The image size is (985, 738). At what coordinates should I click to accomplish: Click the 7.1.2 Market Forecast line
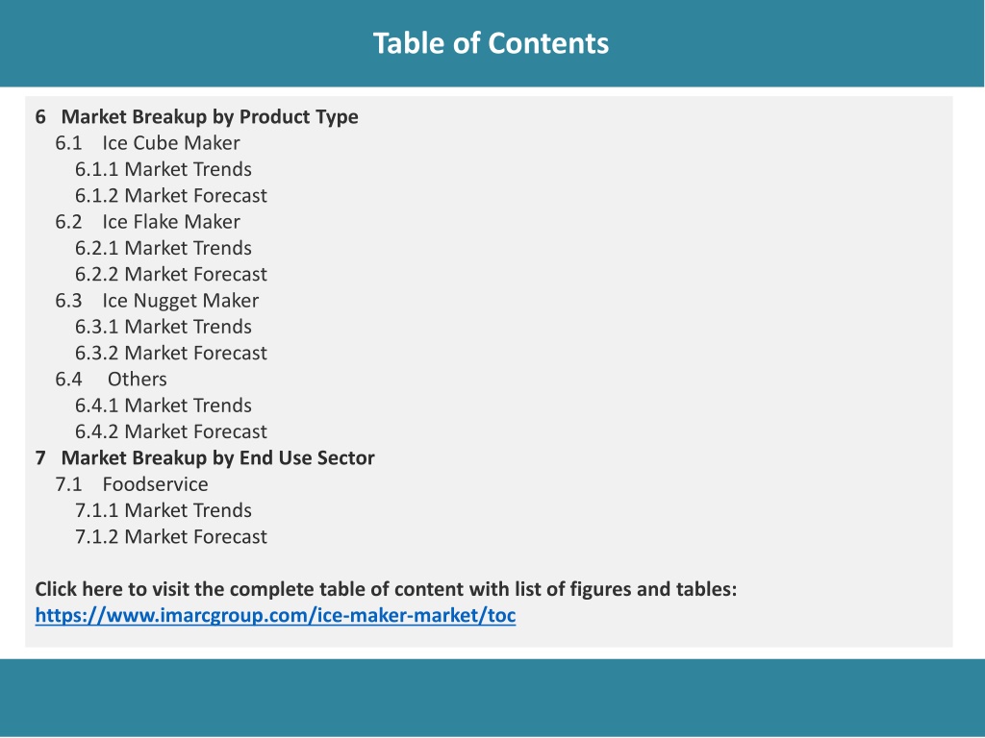point(171,537)
